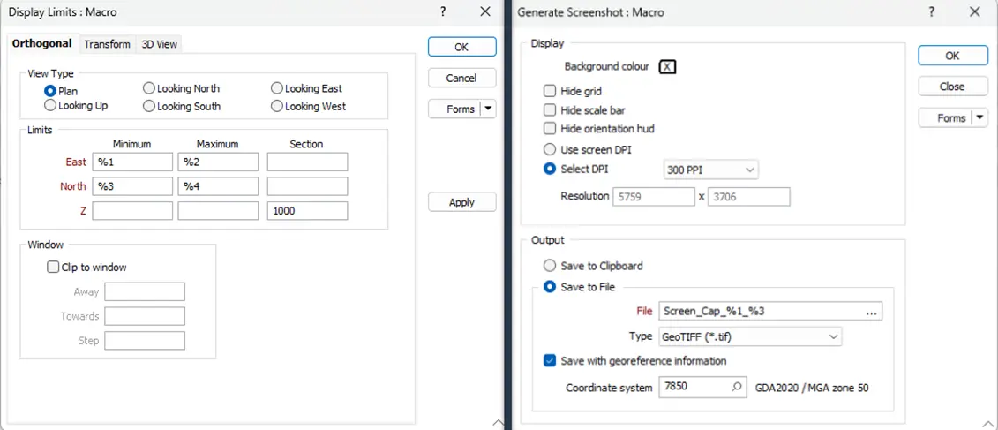Click the Z Minimum field

pos(132,211)
